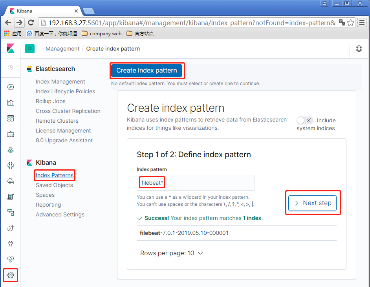Click the translate icon in address bar
The height and width of the screenshot is (287, 370).
click(x=342, y=22)
